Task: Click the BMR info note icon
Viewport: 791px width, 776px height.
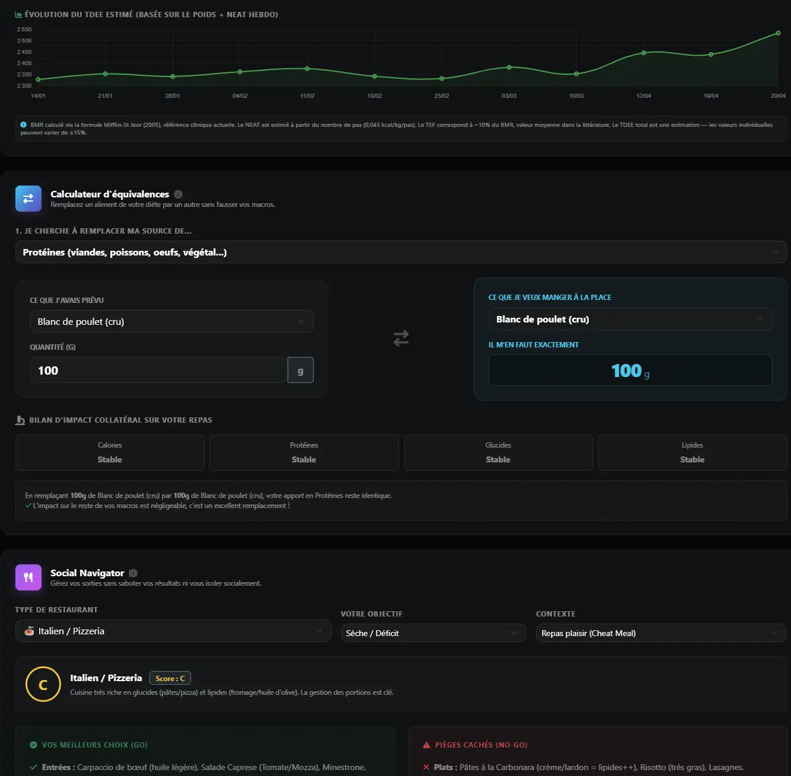Action: (x=24, y=124)
